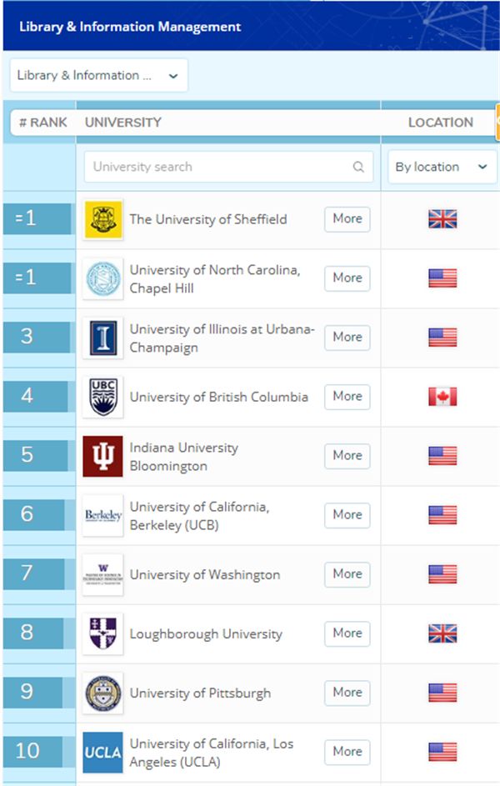
Task: Expand the By location filter dropdown
Action: tap(442, 167)
